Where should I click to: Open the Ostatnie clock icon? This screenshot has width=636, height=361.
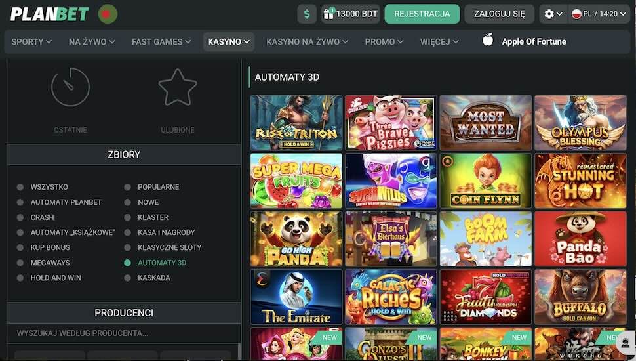coord(70,87)
